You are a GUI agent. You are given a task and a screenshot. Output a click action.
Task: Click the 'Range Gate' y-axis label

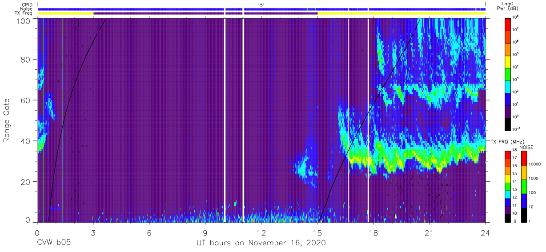point(7,121)
